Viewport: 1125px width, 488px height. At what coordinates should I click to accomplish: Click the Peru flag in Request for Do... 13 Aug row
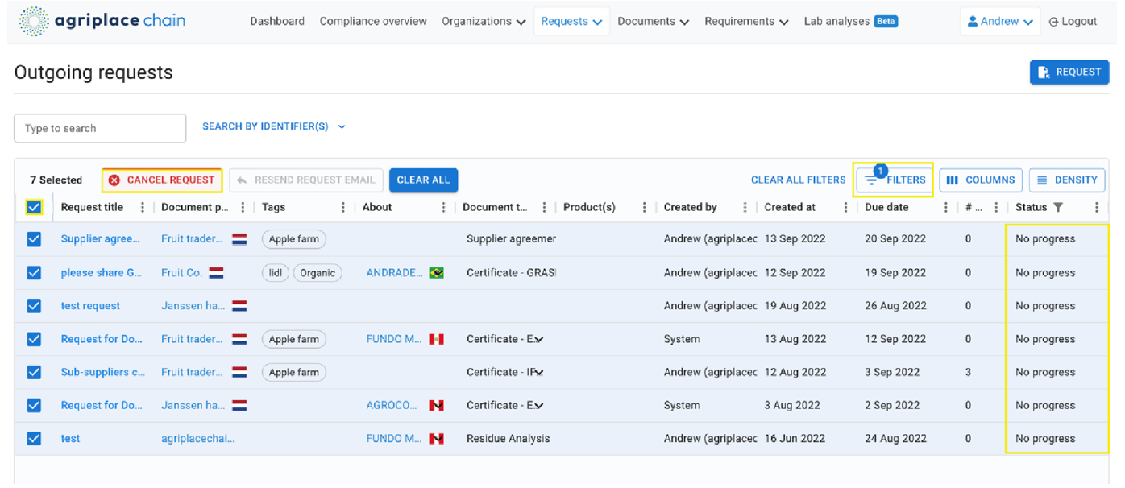click(436, 339)
